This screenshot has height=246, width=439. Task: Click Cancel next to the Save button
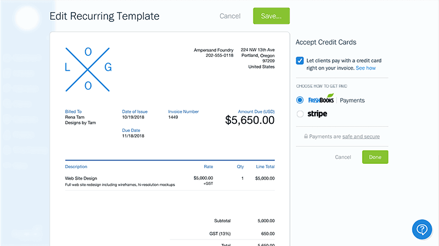pos(230,16)
